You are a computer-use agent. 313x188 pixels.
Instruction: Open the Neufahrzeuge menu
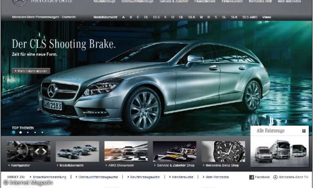104,1
